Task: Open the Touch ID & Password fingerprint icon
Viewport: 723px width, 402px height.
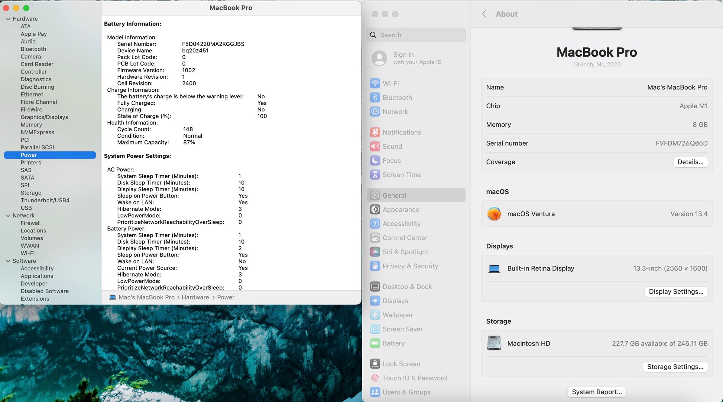Action: coord(375,378)
